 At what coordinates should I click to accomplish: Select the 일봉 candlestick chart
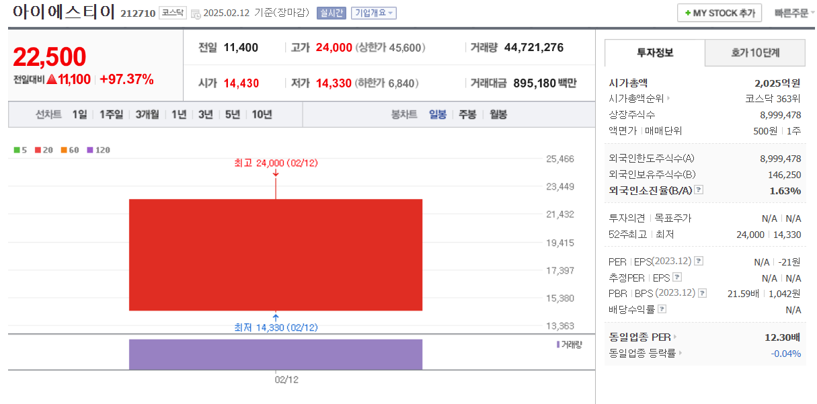[438, 114]
